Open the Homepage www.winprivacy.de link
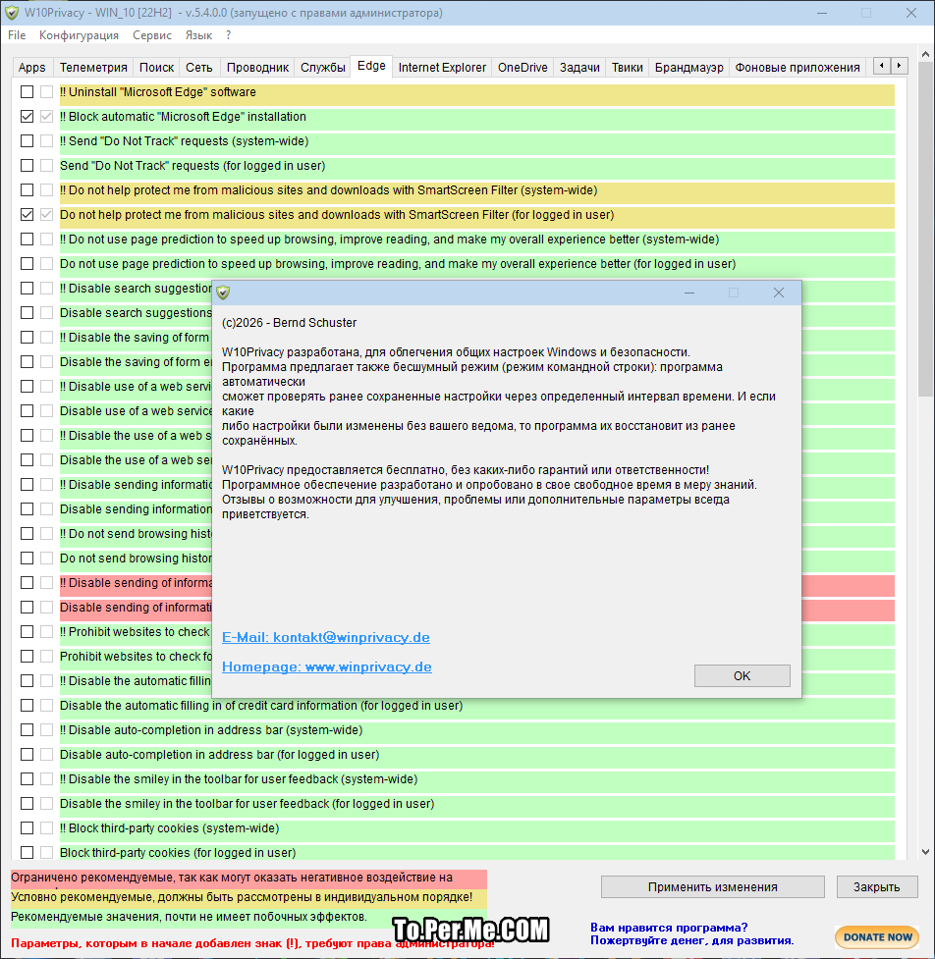 (327, 666)
